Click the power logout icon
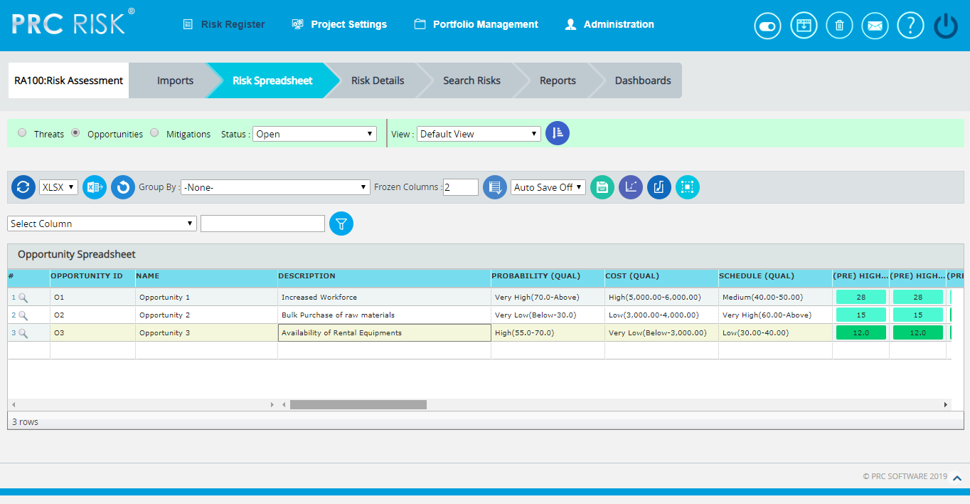Viewport: 970px width, 504px height. [x=947, y=26]
